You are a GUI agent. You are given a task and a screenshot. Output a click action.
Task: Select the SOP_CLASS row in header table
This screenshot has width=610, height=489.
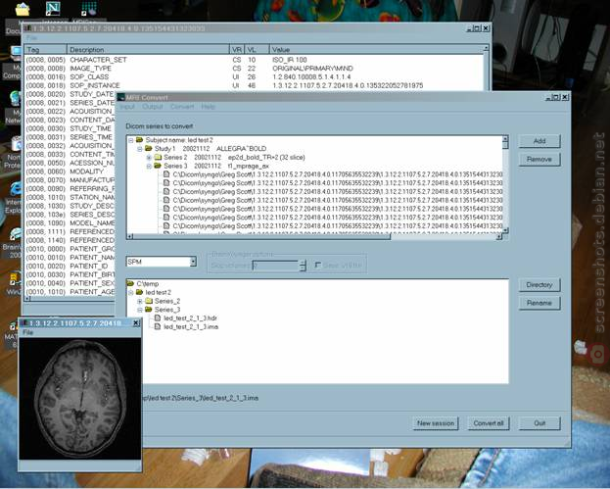click(254, 76)
